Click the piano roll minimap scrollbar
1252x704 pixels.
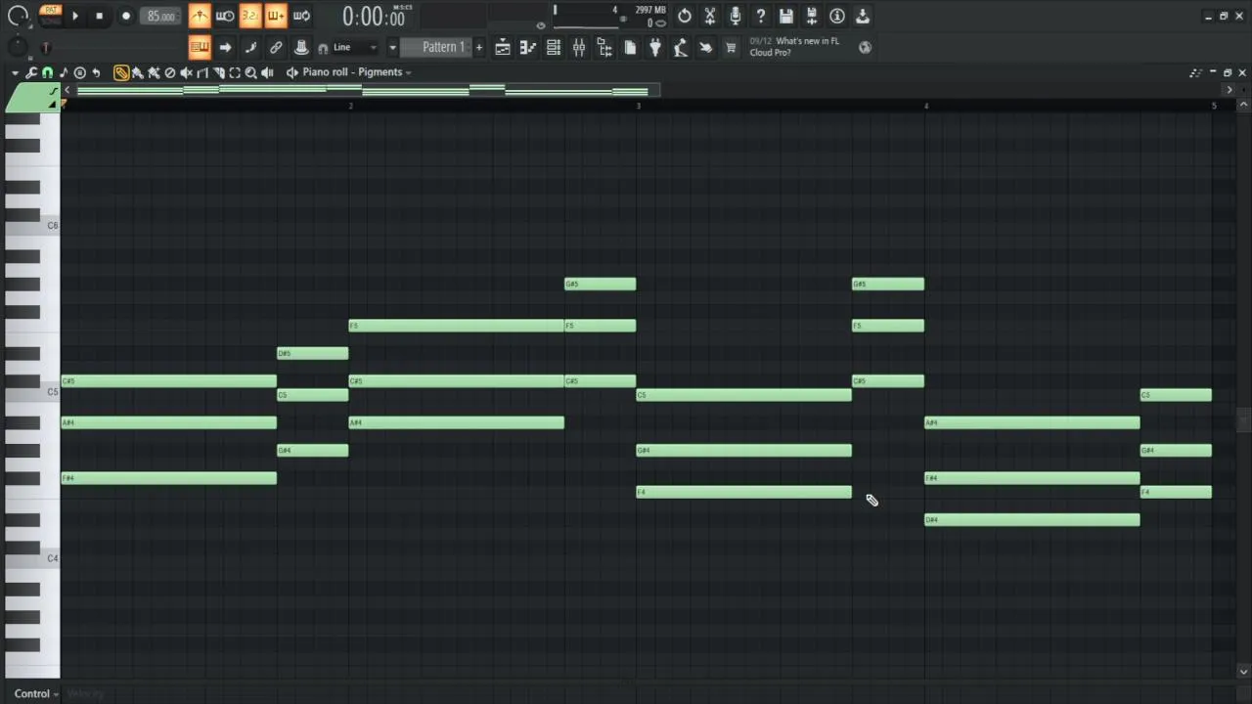click(x=369, y=90)
